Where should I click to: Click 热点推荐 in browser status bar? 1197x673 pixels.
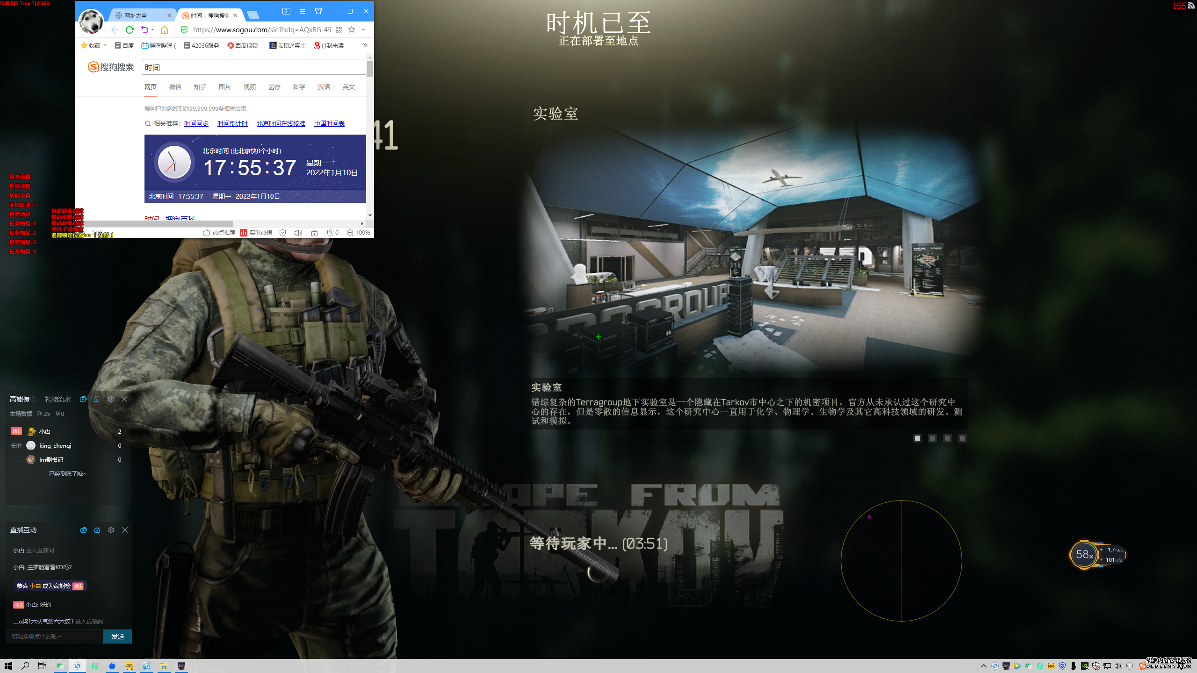click(219, 233)
